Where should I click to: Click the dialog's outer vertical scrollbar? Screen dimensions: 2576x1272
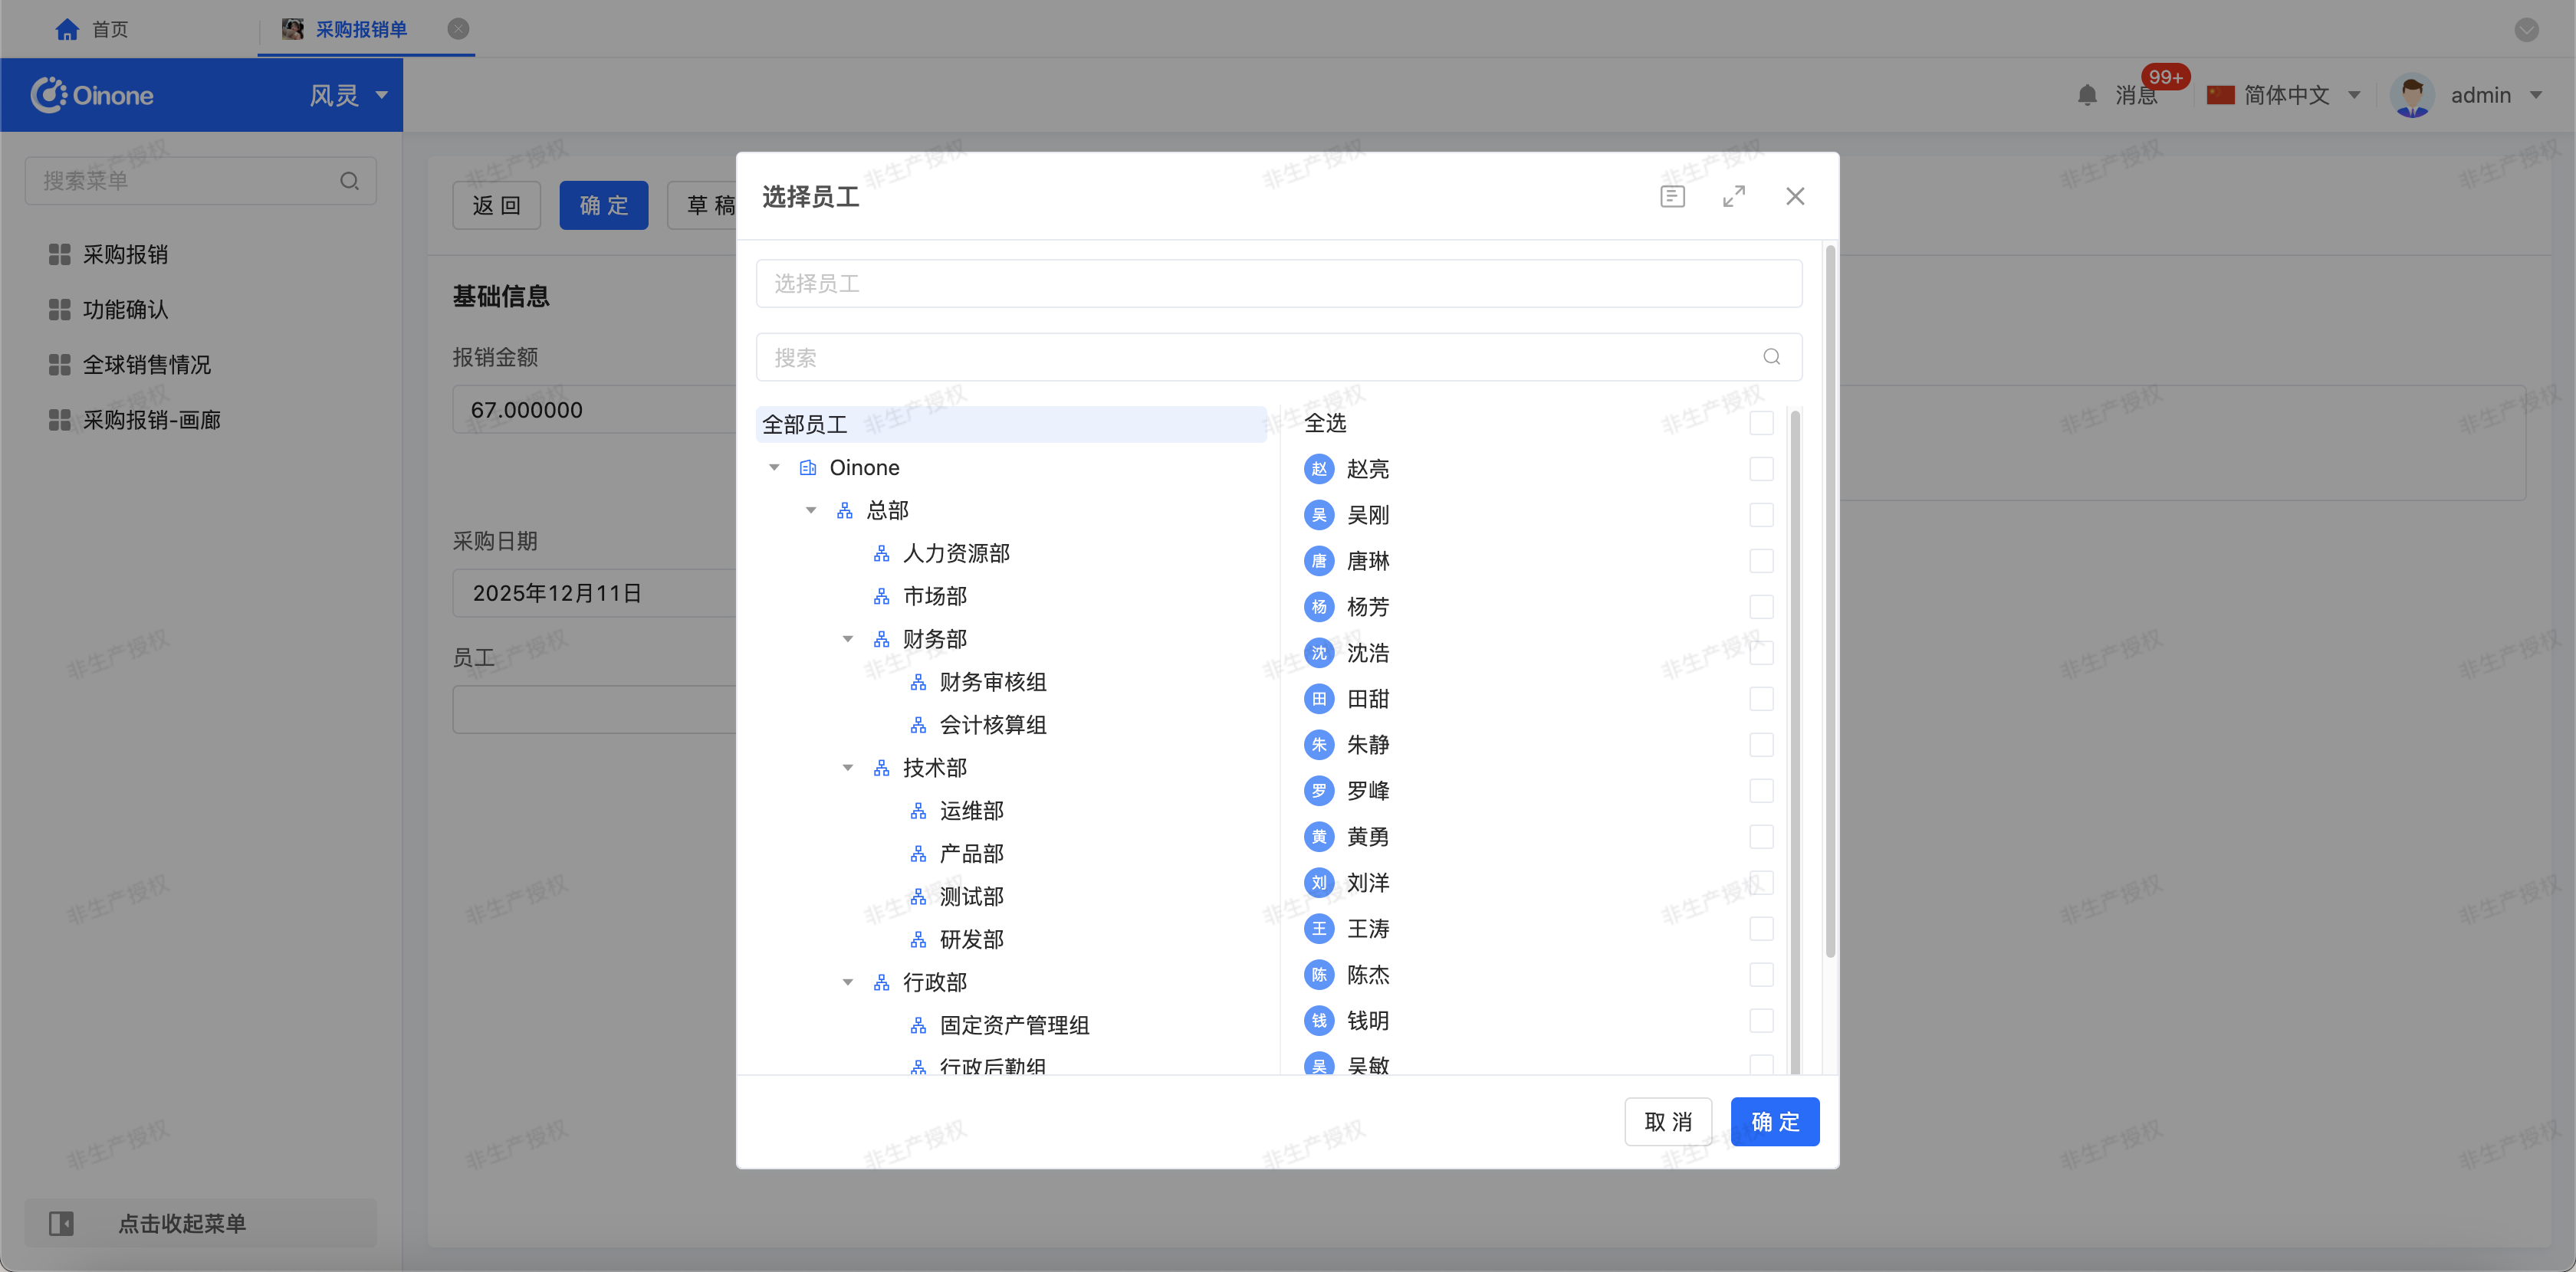(x=1830, y=602)
